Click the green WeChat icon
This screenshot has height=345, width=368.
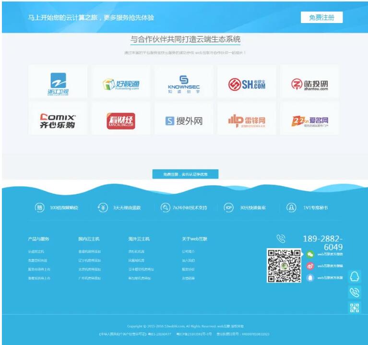(x=310, y=254)
